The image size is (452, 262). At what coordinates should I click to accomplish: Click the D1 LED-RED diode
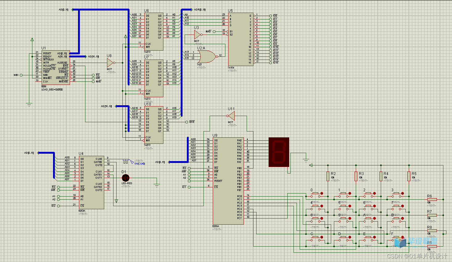point(125,178)
